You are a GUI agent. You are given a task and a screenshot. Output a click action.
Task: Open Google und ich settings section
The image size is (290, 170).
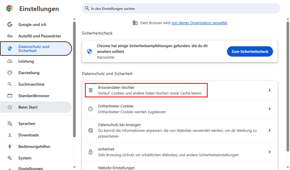pyautogui.click(x=36, y=24)
